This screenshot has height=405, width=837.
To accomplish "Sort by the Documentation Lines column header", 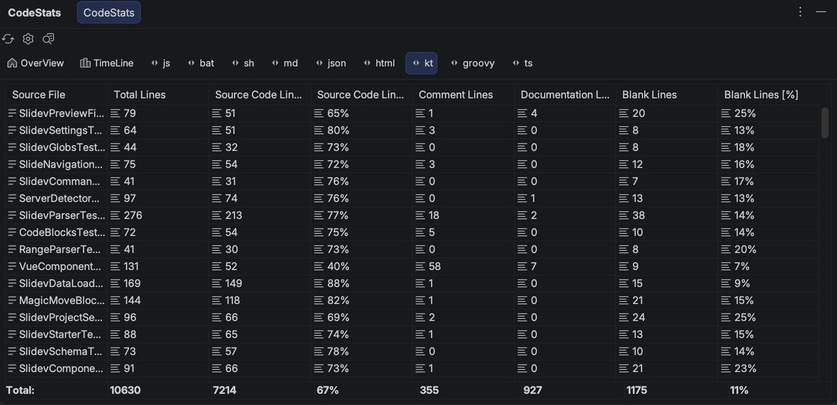I will [x=565, y=95].
